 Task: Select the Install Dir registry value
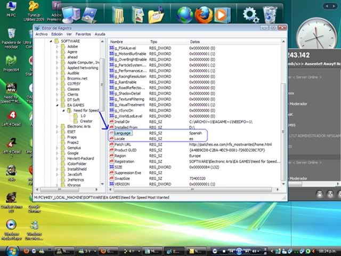coord(122,122)
